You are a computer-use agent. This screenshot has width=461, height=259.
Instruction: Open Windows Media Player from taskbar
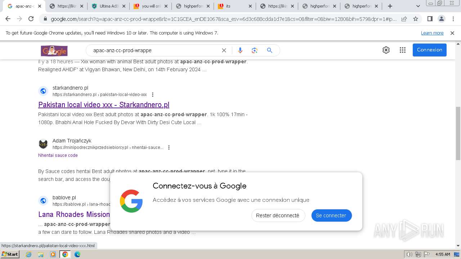[53, 254]
